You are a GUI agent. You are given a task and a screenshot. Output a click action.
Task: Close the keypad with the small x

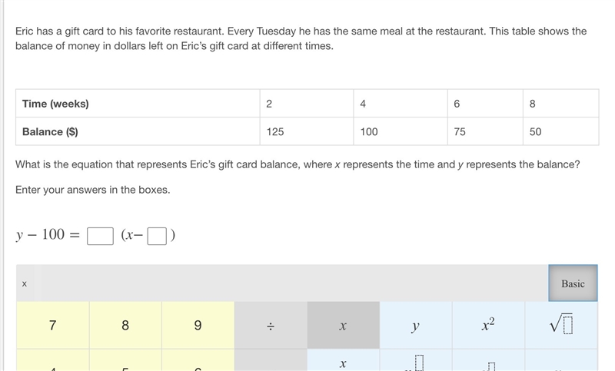[x=25, y=283]
